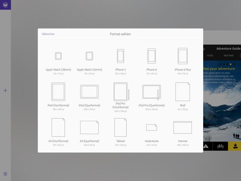
Task: Open the WEATHER tab in Adventure Guide
Action: point(228,55)
